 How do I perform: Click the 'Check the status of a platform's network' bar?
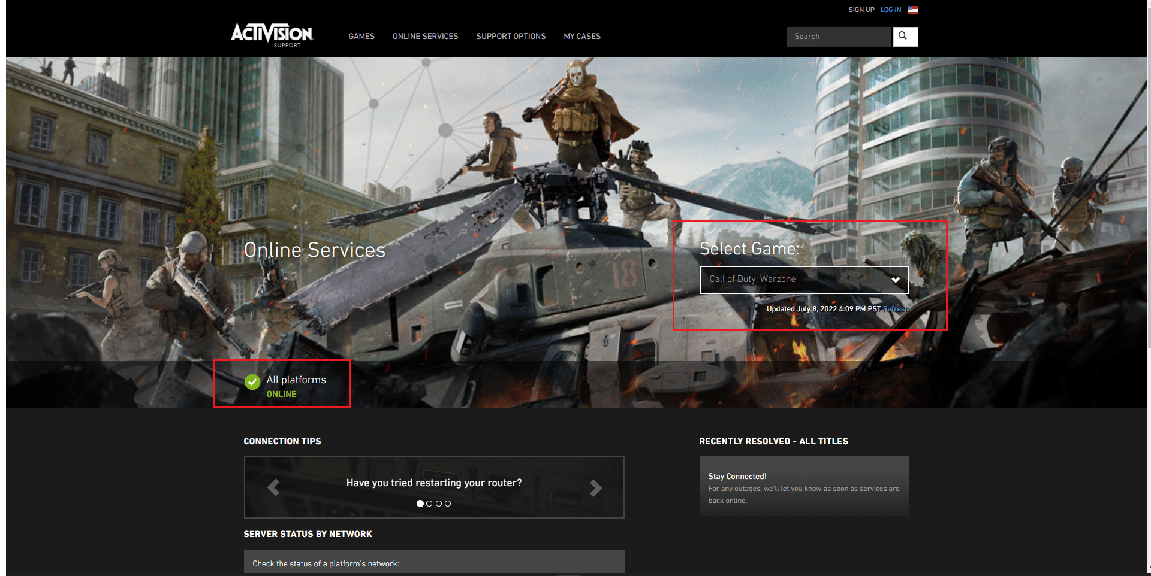pos(434,562)
